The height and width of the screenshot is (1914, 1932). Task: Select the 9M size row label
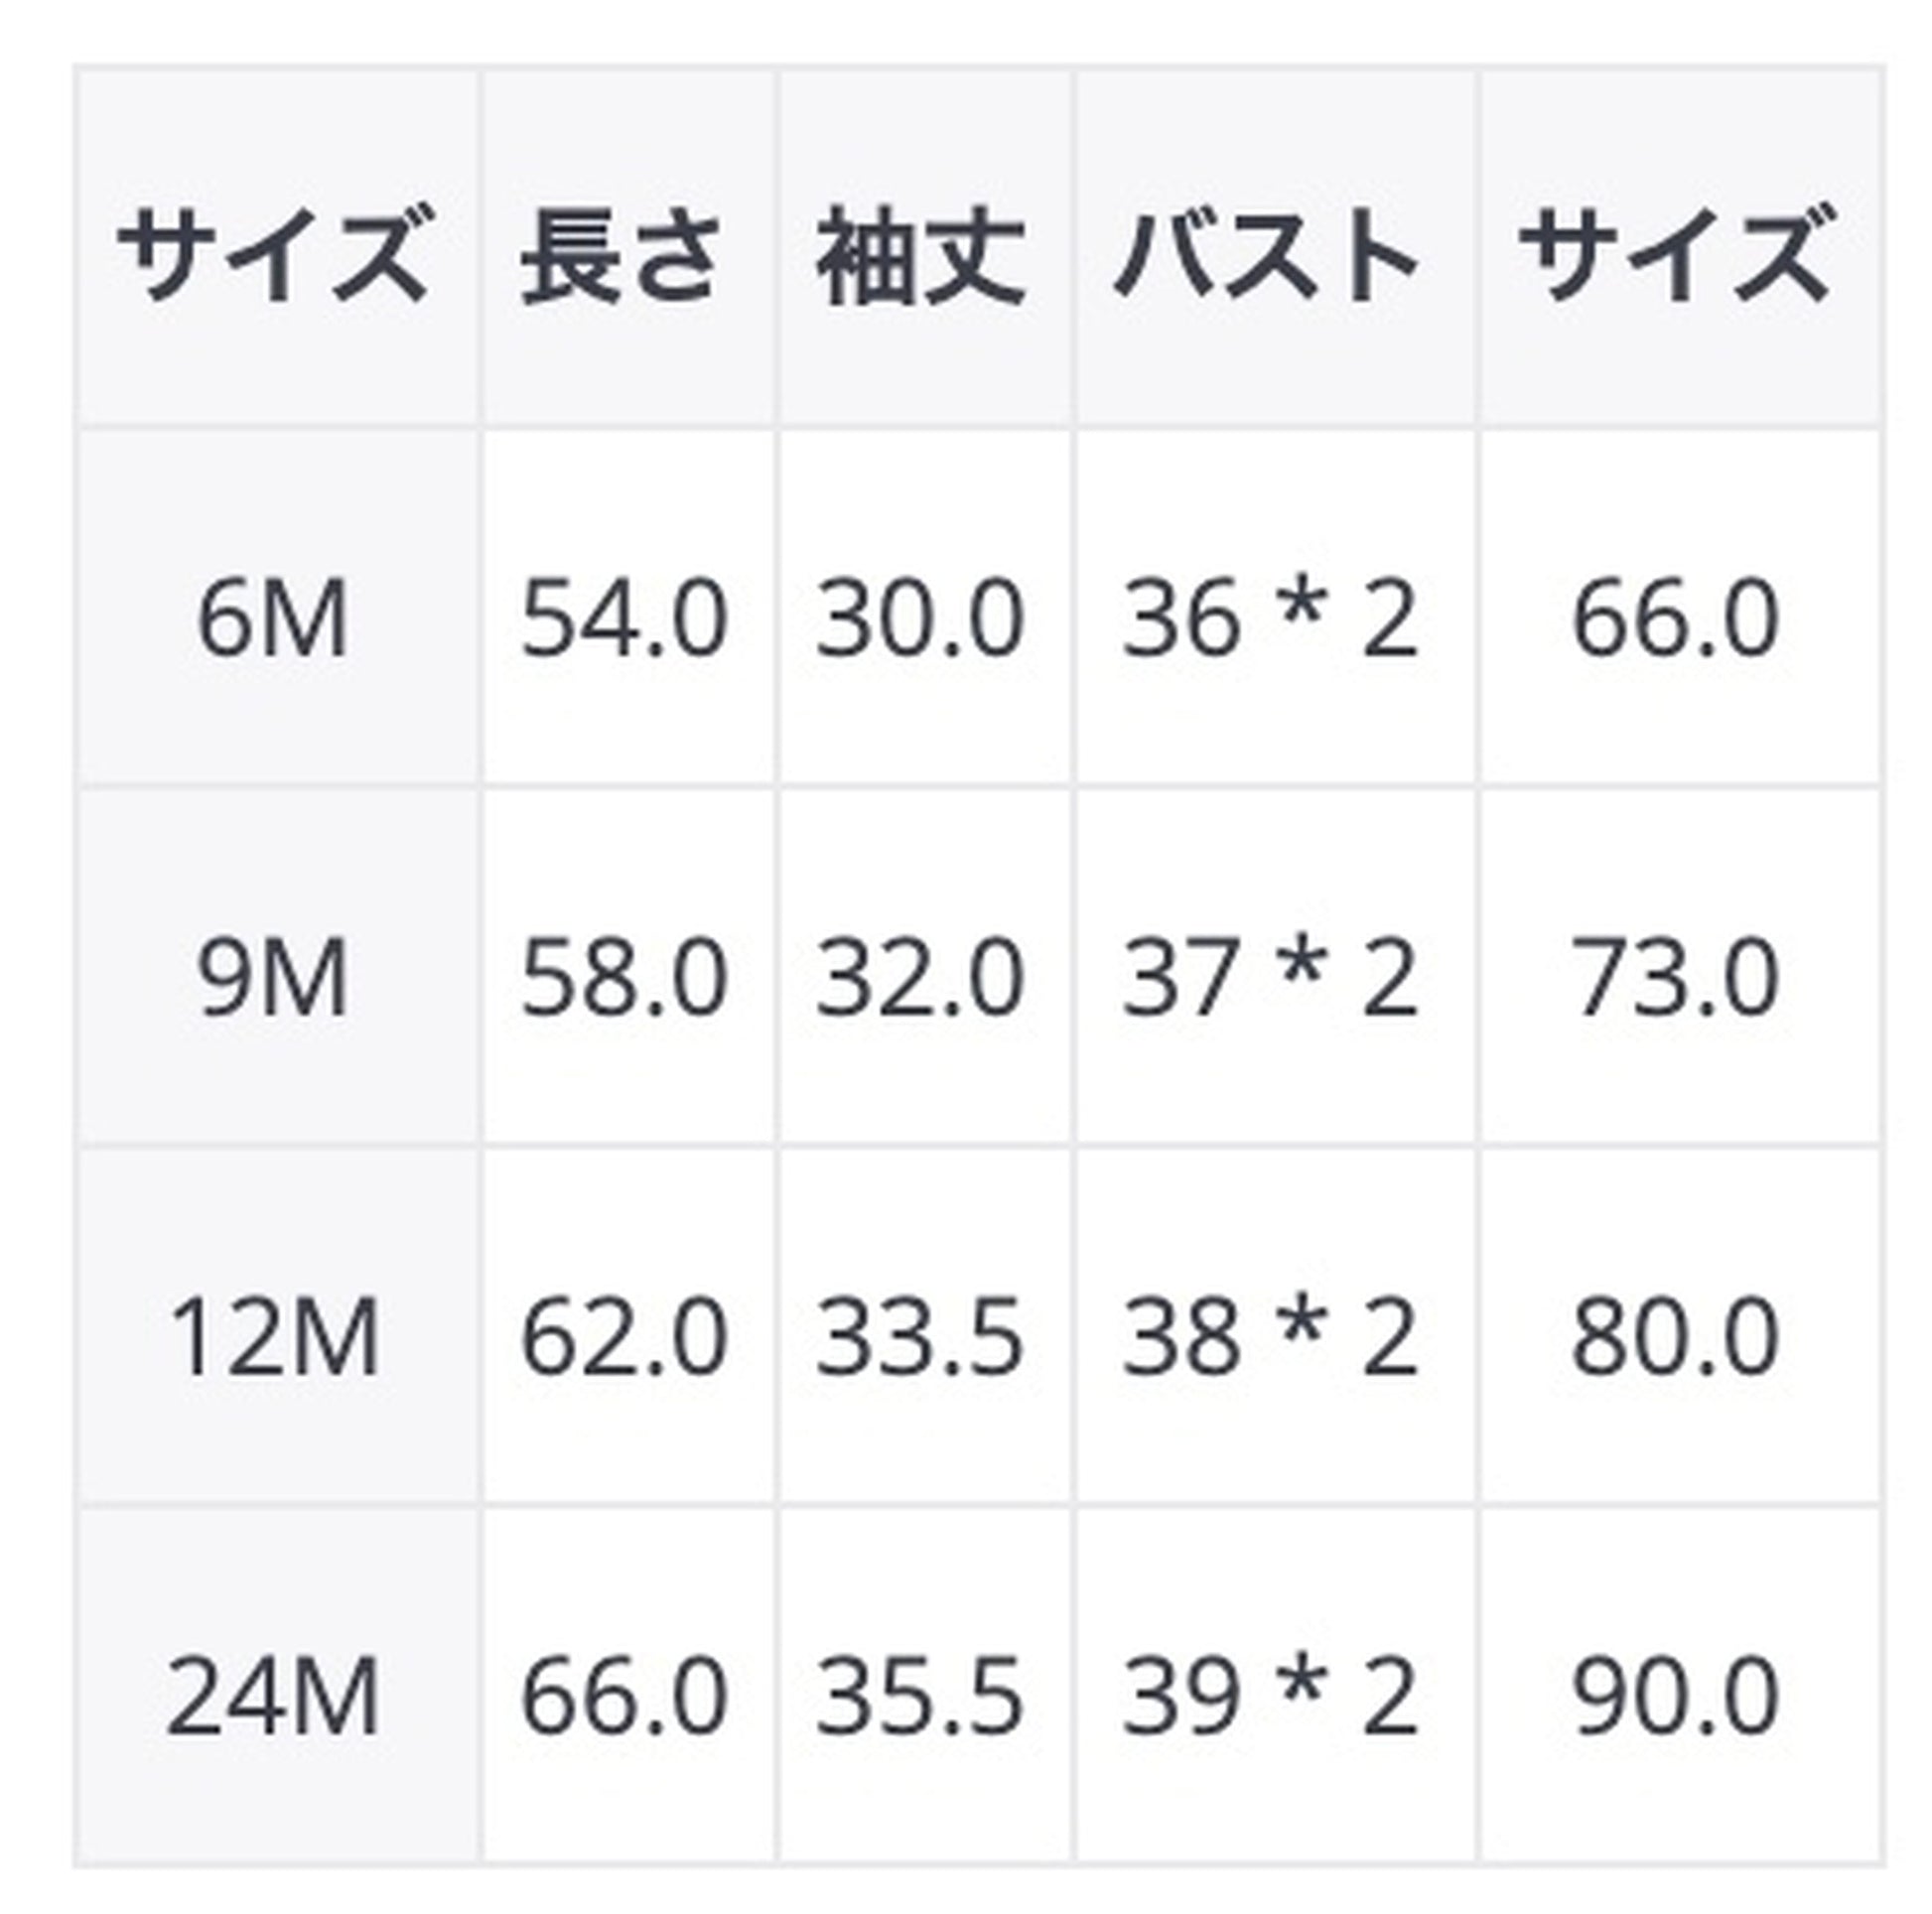coord(273,981)
